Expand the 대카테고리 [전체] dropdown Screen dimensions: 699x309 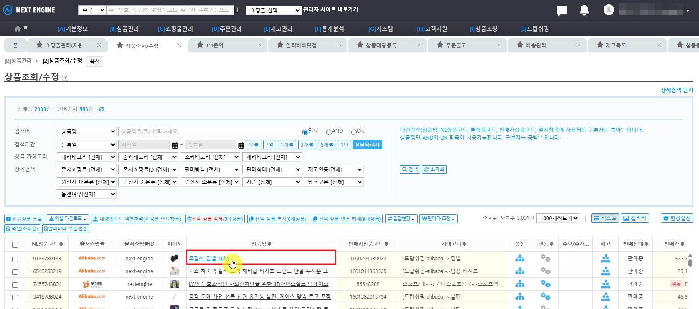click(x=86, y=157)
